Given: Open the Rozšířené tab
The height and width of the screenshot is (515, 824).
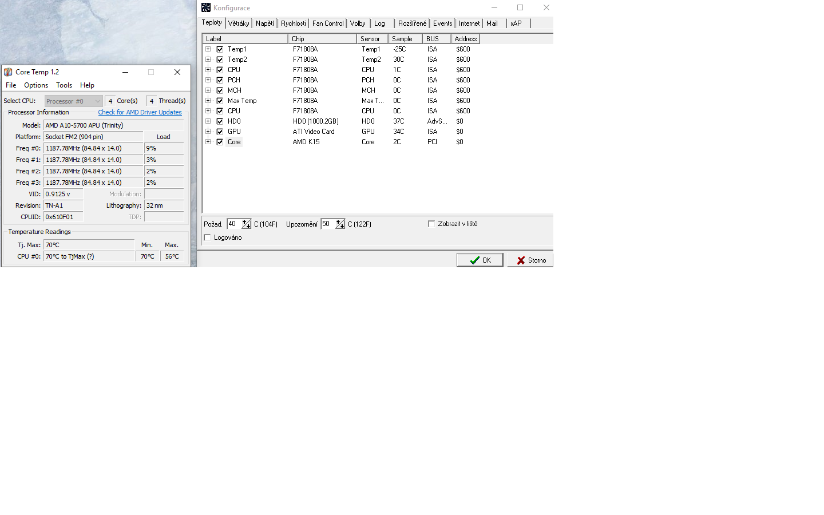Looking at the screenshot, I should (x=412, y=23).
